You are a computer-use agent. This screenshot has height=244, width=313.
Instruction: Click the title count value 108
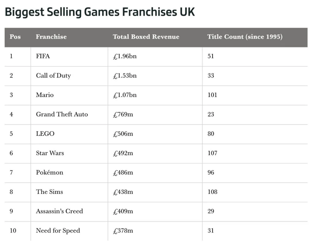(212, 192)
